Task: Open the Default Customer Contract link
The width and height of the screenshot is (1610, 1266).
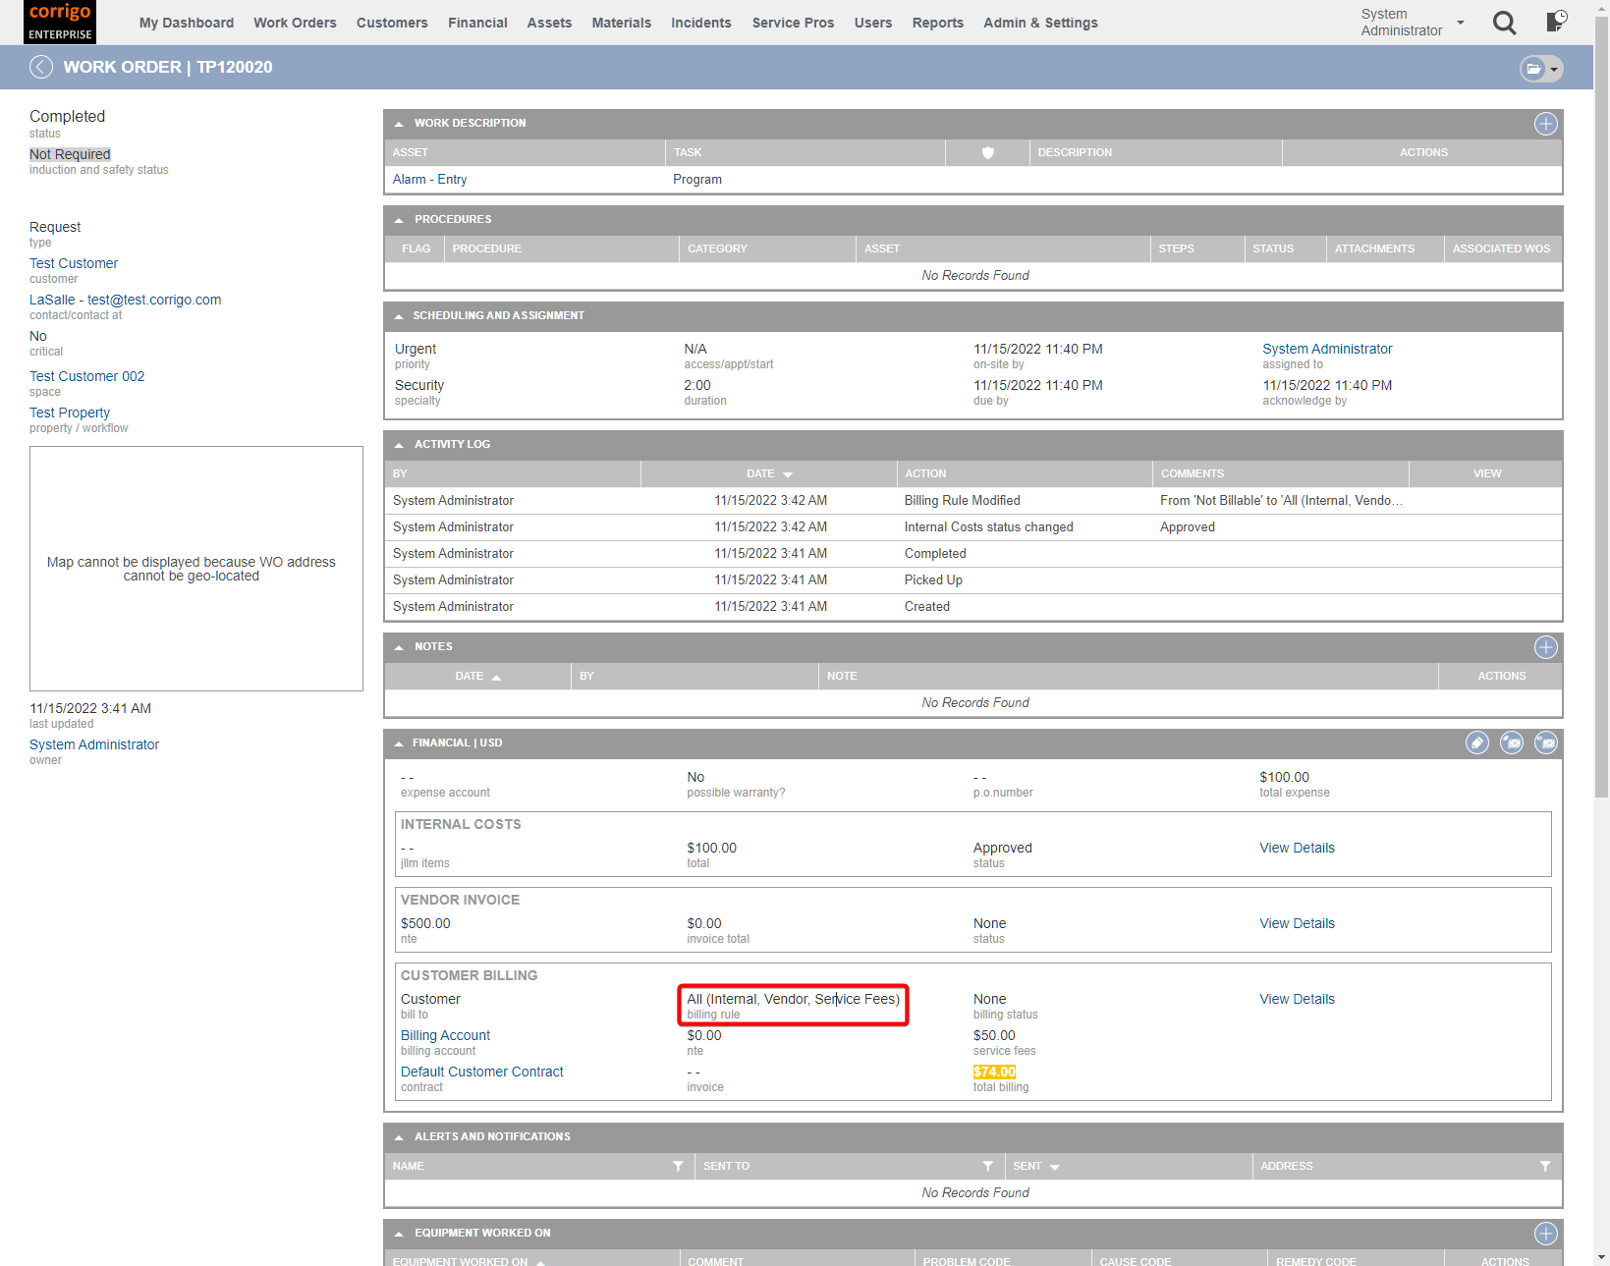Action: coord(481,1072)
